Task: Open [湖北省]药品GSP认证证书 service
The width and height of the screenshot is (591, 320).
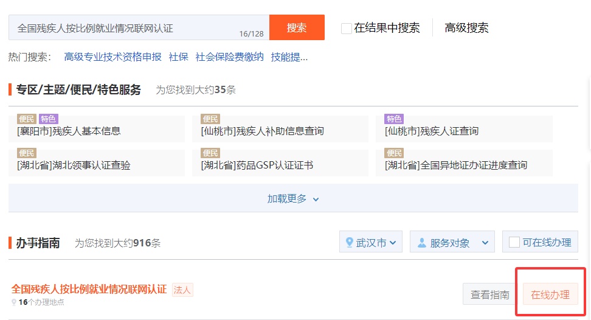Action: coord(257,165)
